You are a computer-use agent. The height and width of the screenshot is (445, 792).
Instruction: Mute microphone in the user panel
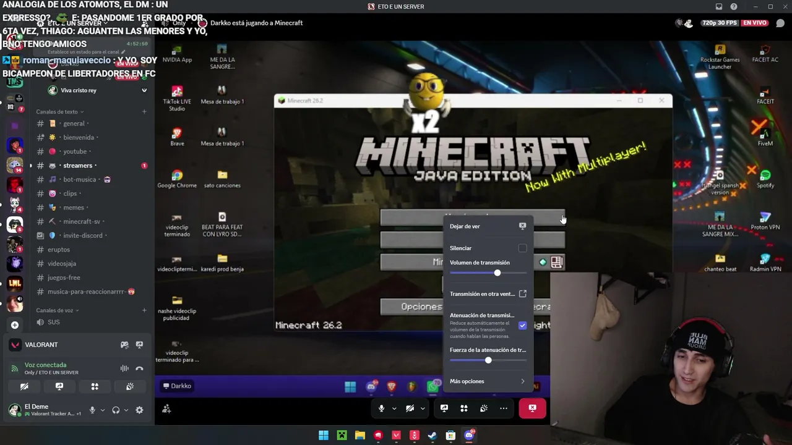click(92, 410)
